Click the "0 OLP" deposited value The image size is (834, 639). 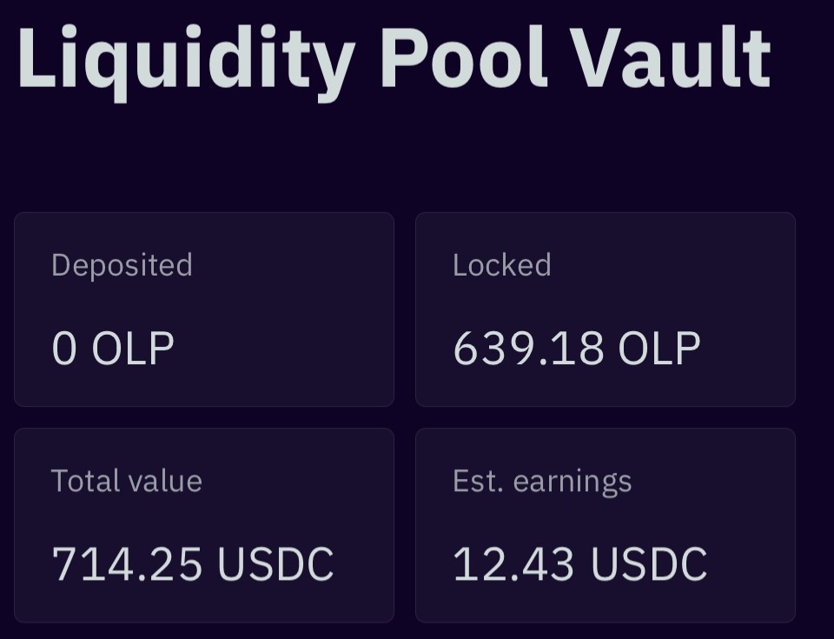[x=113, y=348]
